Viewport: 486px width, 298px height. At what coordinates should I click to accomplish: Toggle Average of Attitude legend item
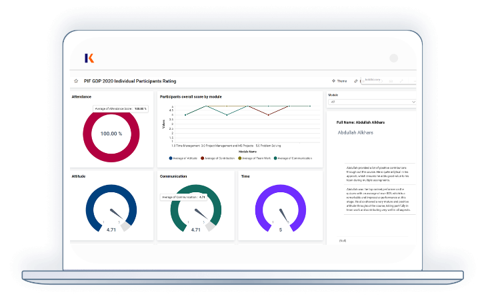(x=183, y=158)
